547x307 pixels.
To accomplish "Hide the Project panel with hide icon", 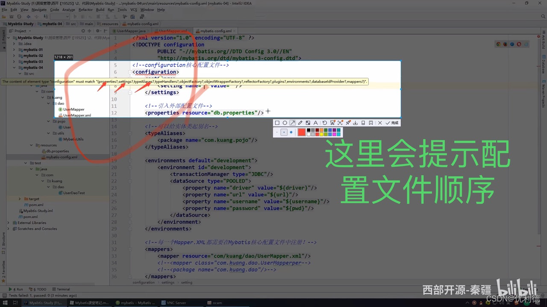I will point(104,31).
